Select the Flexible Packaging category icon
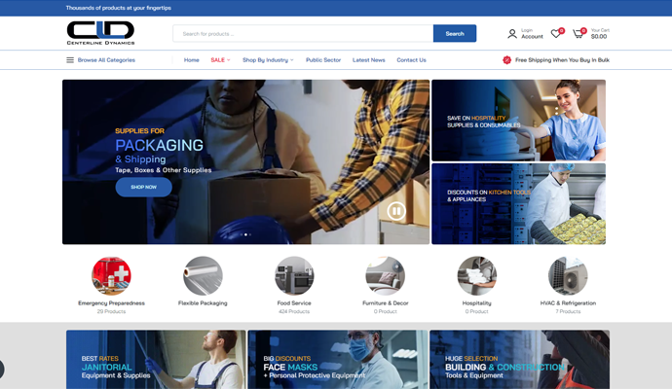Viewport: 672px width, 389px height. [203, 276]
